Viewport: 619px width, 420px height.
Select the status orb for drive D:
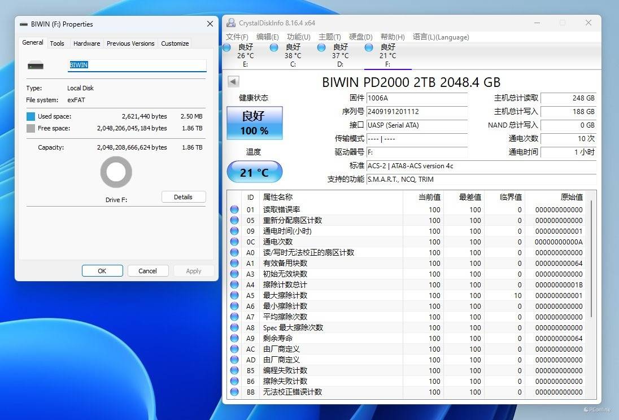tap(321, 47)
